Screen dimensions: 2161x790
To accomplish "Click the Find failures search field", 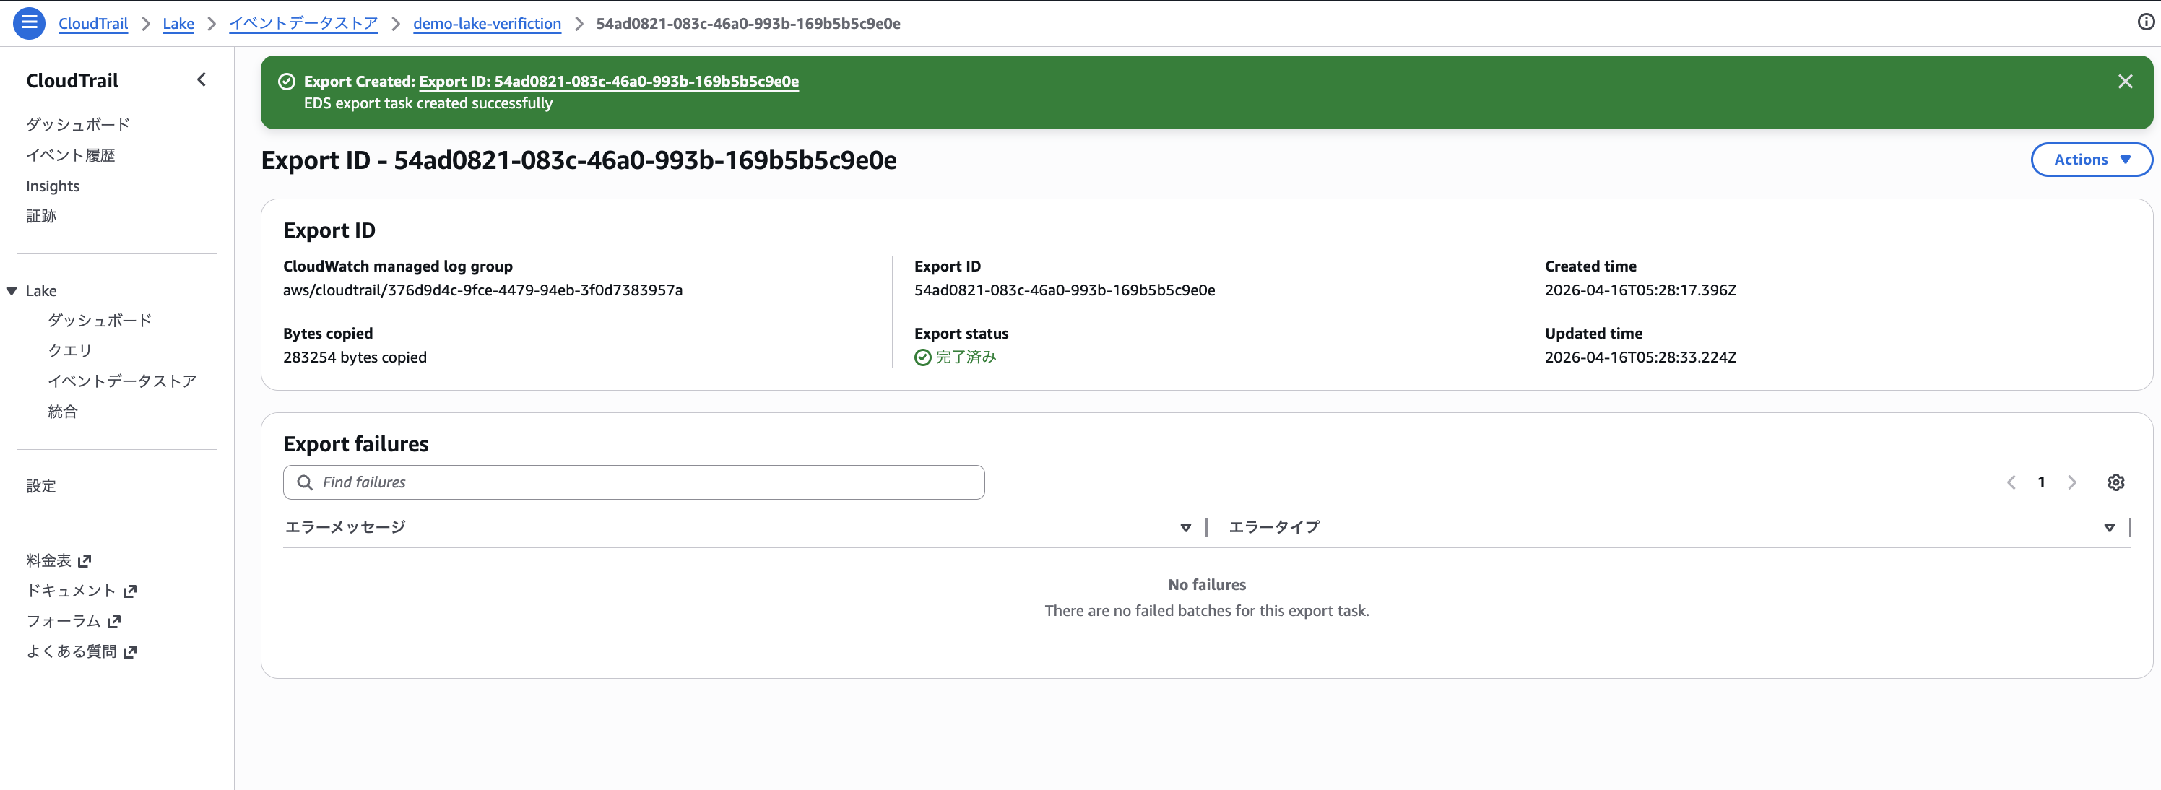I will [x=633, y=482].
